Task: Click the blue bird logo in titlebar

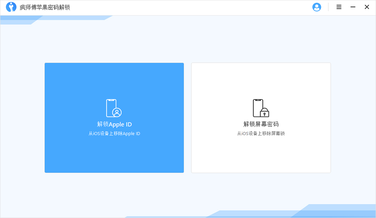Action: coord(11,7)
